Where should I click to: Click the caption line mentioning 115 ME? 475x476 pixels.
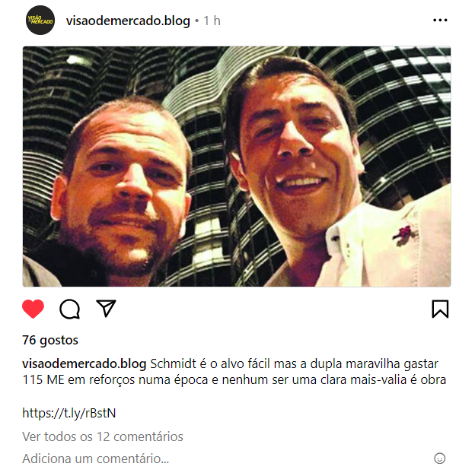pyautogui.click(x=234, y=379)
